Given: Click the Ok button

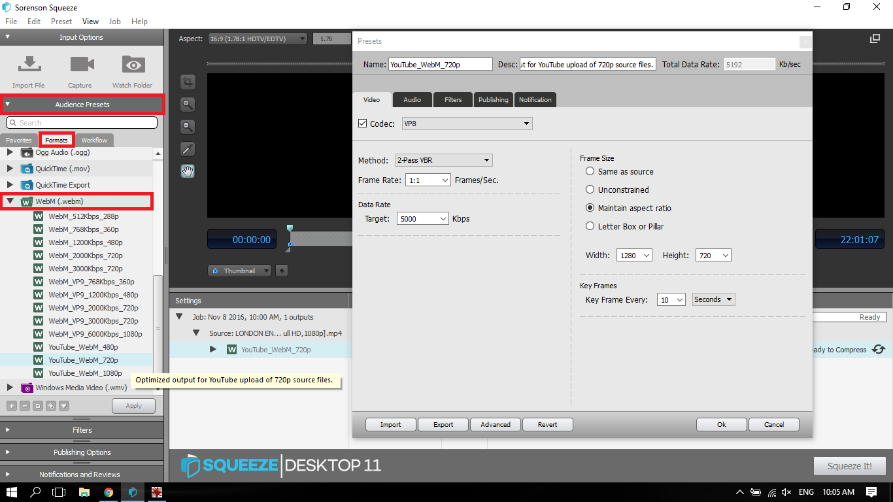Looking at the screenshot, I should [x=722, y=424].
